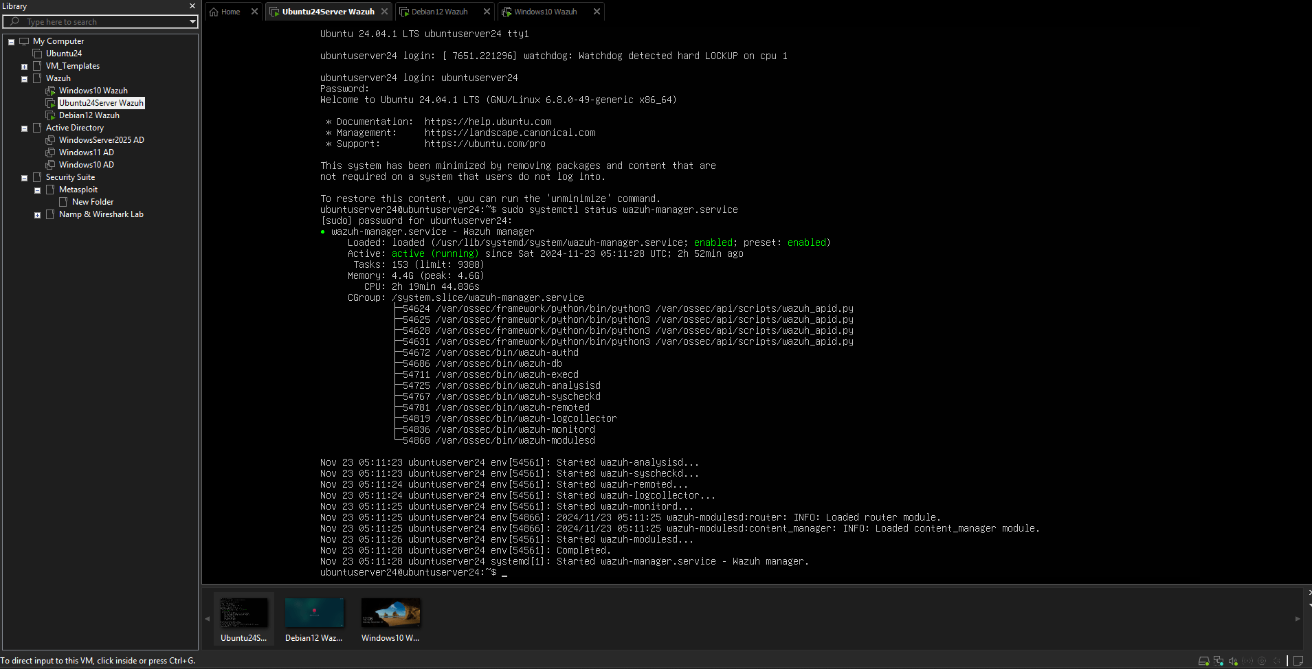Click the wireless device status icon
Screen dimensions: 1312x669
1247,661
